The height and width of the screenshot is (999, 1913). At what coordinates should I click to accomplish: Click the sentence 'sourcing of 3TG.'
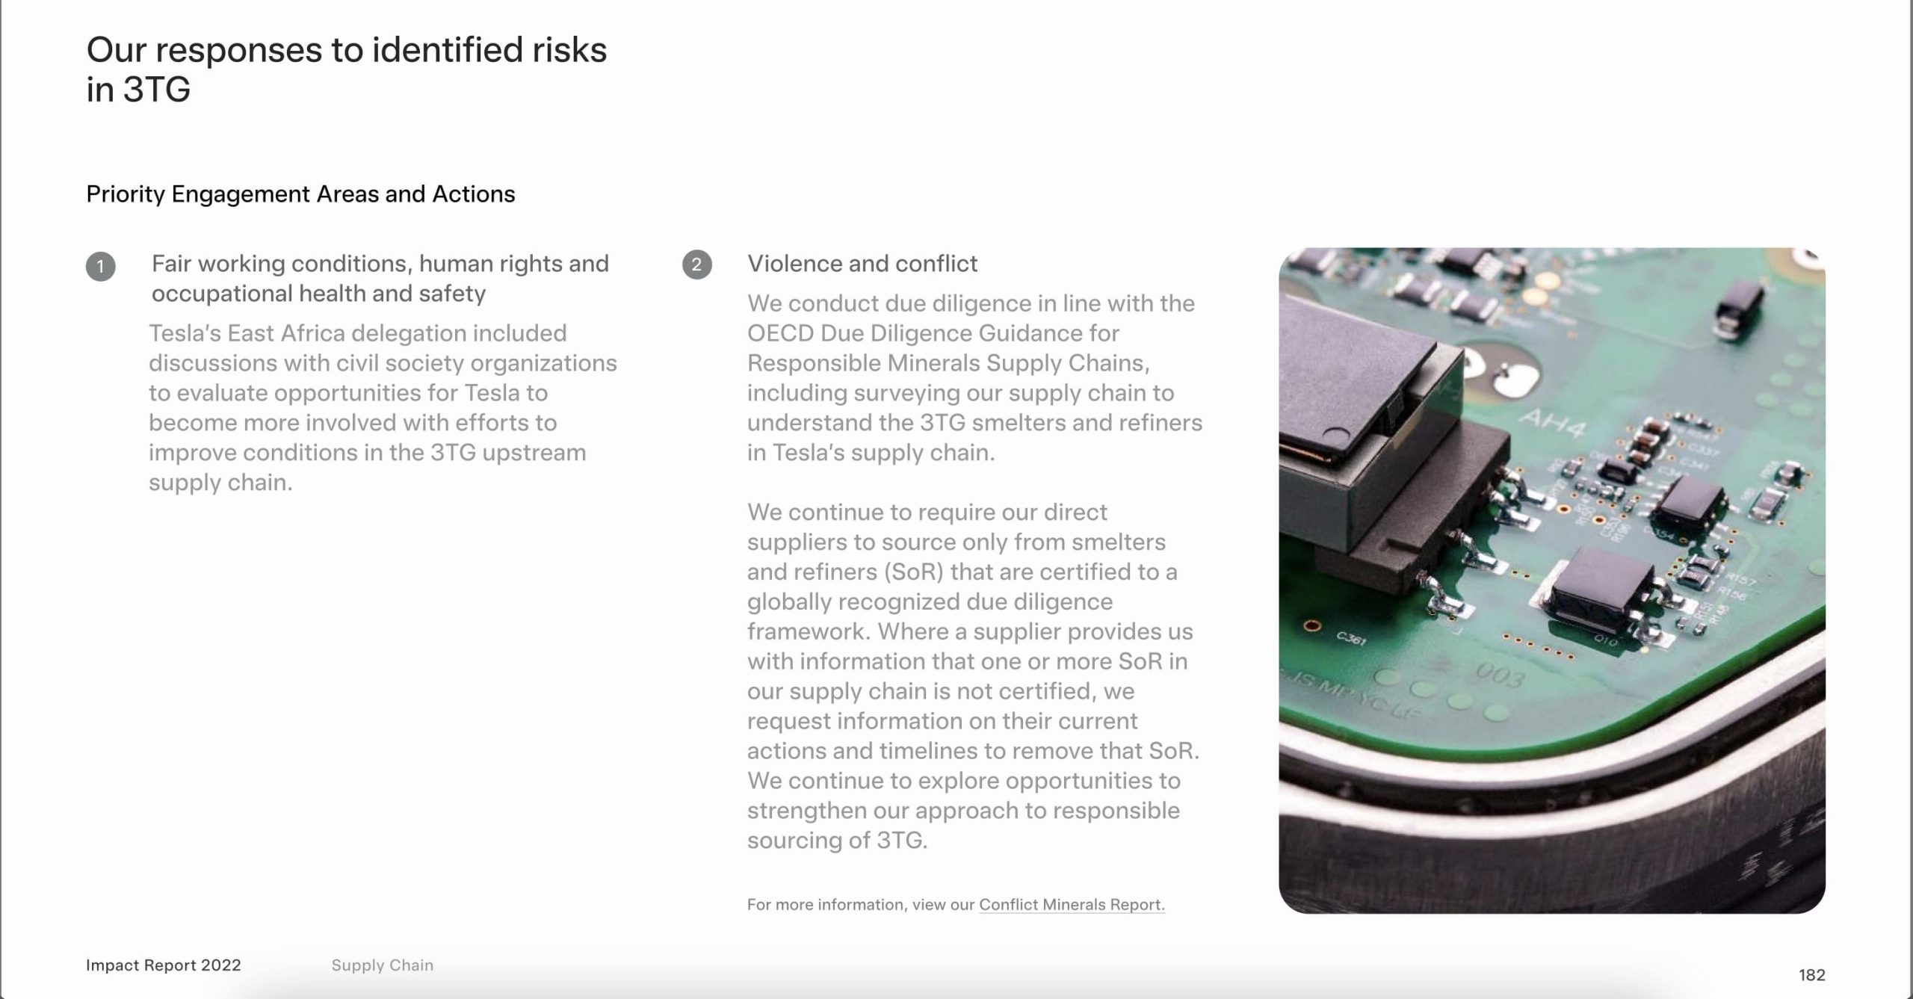click(837, 840)
